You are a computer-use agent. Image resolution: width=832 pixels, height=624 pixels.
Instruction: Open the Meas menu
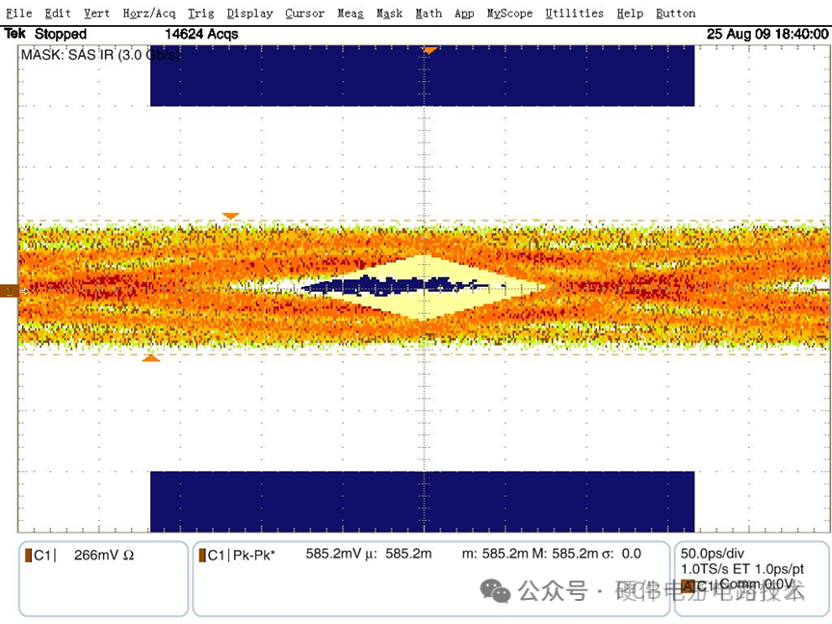[351, 13]
